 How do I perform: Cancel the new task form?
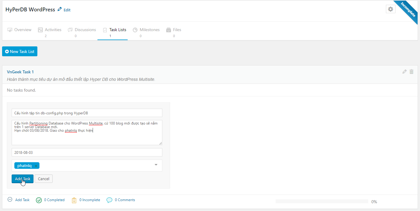(x=44, y=179)
